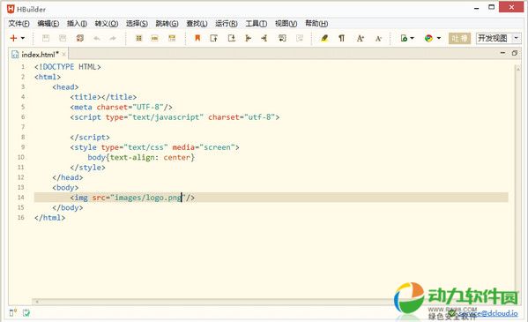528x322 pixels.
Task: Open the dropdown arrow beside the plus icon
Action: point(23,38)
